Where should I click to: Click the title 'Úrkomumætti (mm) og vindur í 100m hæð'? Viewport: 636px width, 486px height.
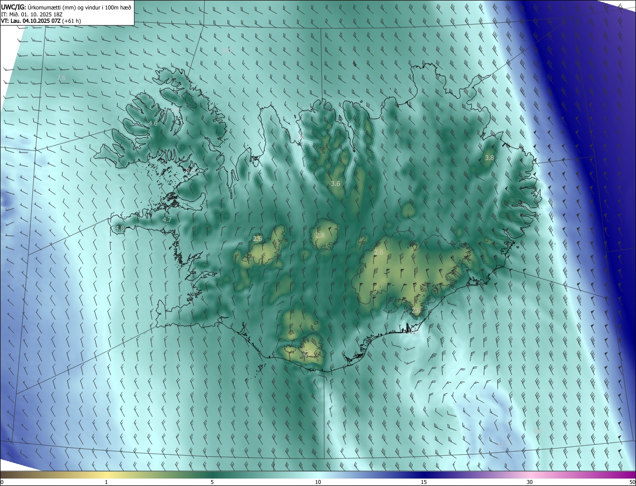(79, 6)
